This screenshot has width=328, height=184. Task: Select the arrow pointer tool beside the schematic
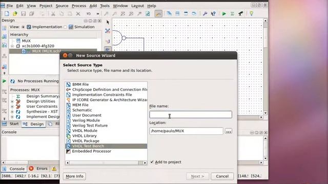108,22
